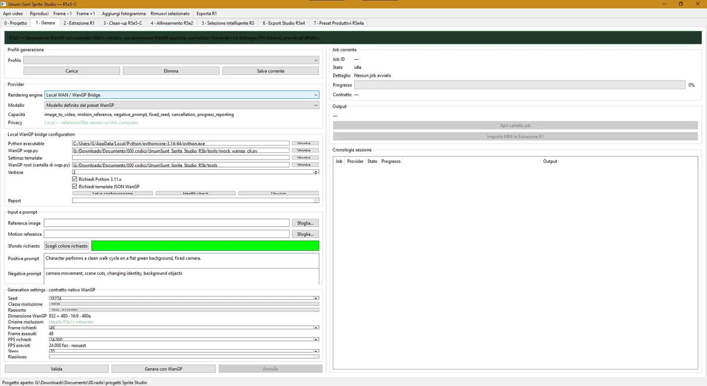Click the FPS richiesti spinner arrow

pos(316,339)
